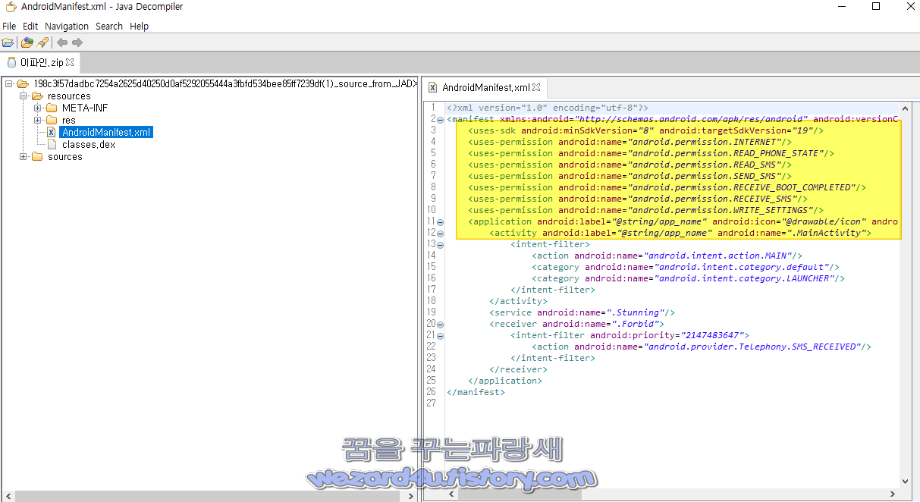Click the category.LAUNCHER line
The width and height of the screenshot is (920, 502).
[x=688, y=278]
